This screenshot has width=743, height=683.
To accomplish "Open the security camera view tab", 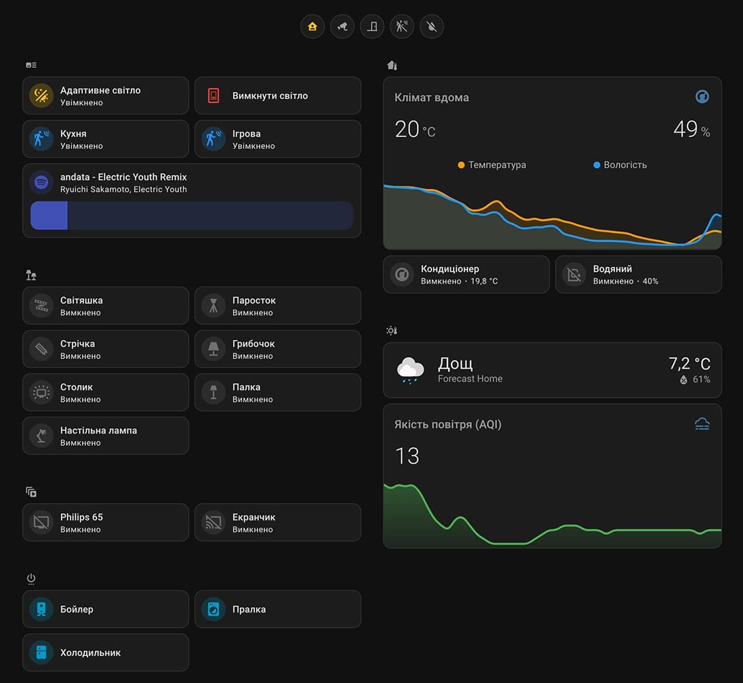I will pos(342,26).
